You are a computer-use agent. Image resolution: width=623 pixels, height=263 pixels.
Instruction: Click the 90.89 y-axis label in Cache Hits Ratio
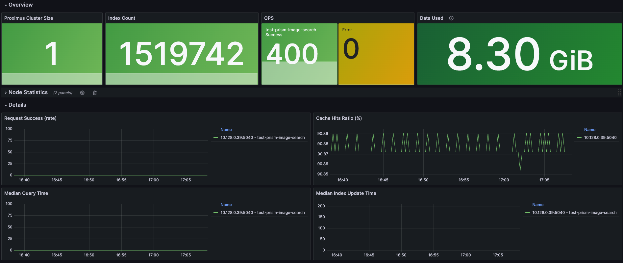[322, 134]
